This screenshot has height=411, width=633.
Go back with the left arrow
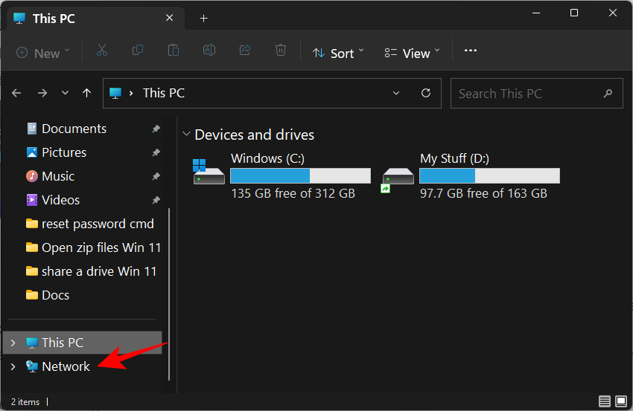(x=16, y=93)
